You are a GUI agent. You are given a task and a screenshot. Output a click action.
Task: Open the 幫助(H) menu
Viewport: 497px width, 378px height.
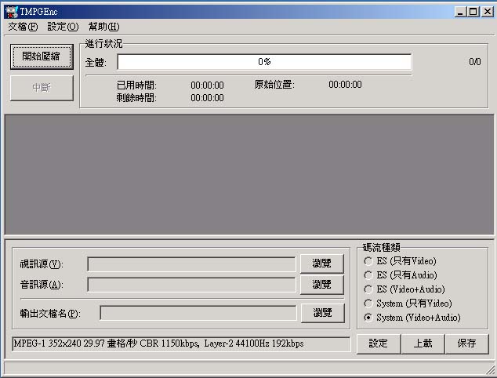coord(103,27)
